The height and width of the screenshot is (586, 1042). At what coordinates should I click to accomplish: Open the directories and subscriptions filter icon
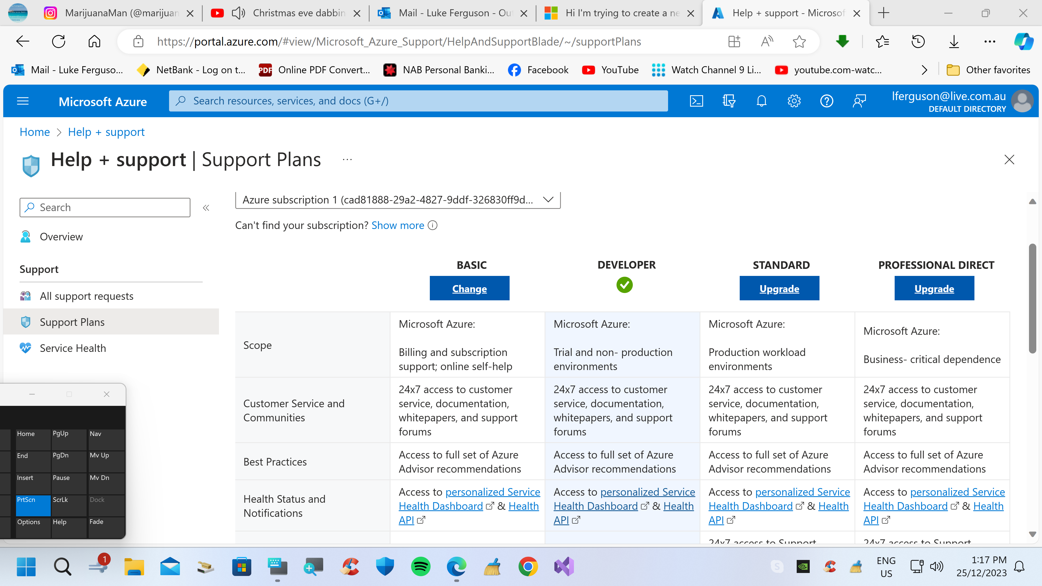pos(729,101)
